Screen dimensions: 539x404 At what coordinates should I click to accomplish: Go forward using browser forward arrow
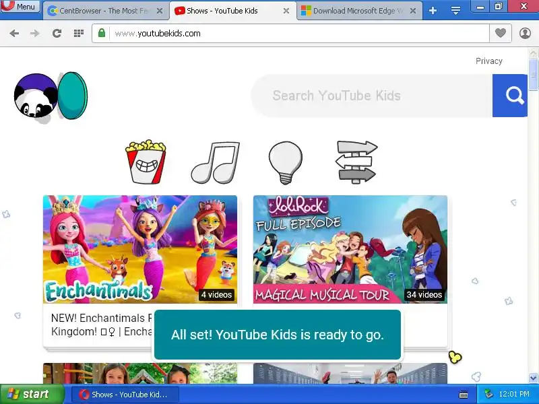35,33
